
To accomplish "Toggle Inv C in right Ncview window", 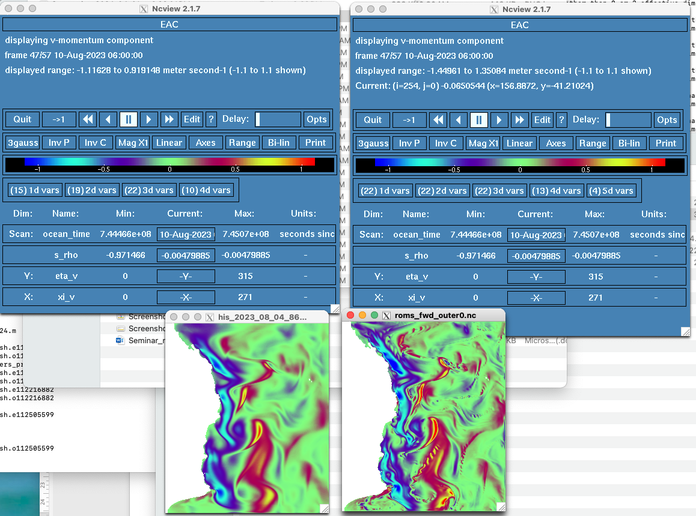I will (445, 143).
